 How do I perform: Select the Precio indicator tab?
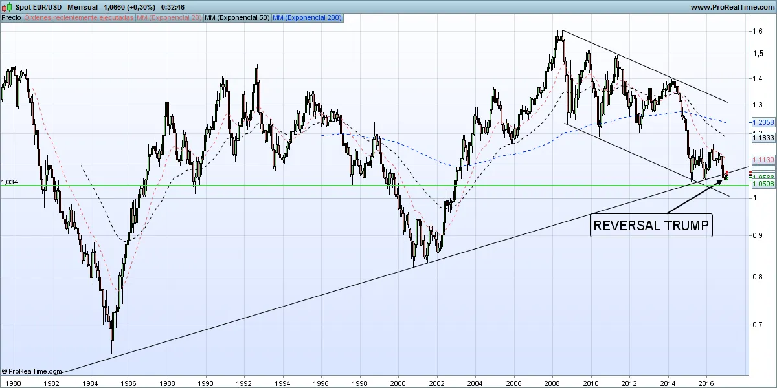pyautogui.click(x=11, y=18)
